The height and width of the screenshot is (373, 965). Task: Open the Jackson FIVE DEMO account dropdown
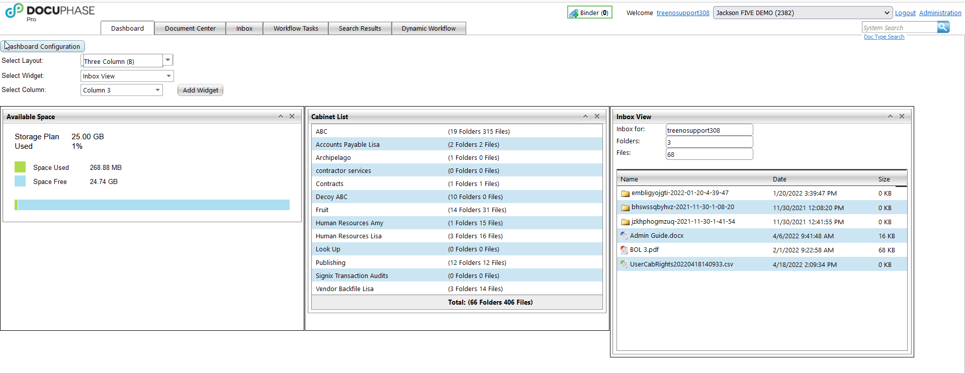click(x=803, y=13)
